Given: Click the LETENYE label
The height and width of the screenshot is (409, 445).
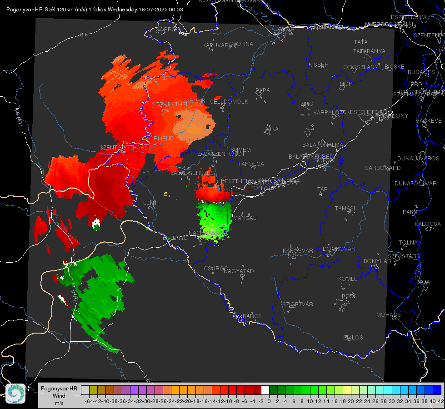Looking at the screenshot, I should tap(175, 238).
